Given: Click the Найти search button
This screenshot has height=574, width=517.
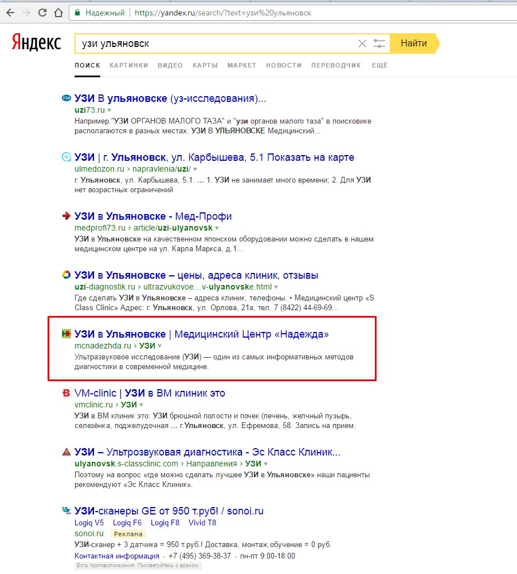Looking at the screenshot, I should click(414, 43).
